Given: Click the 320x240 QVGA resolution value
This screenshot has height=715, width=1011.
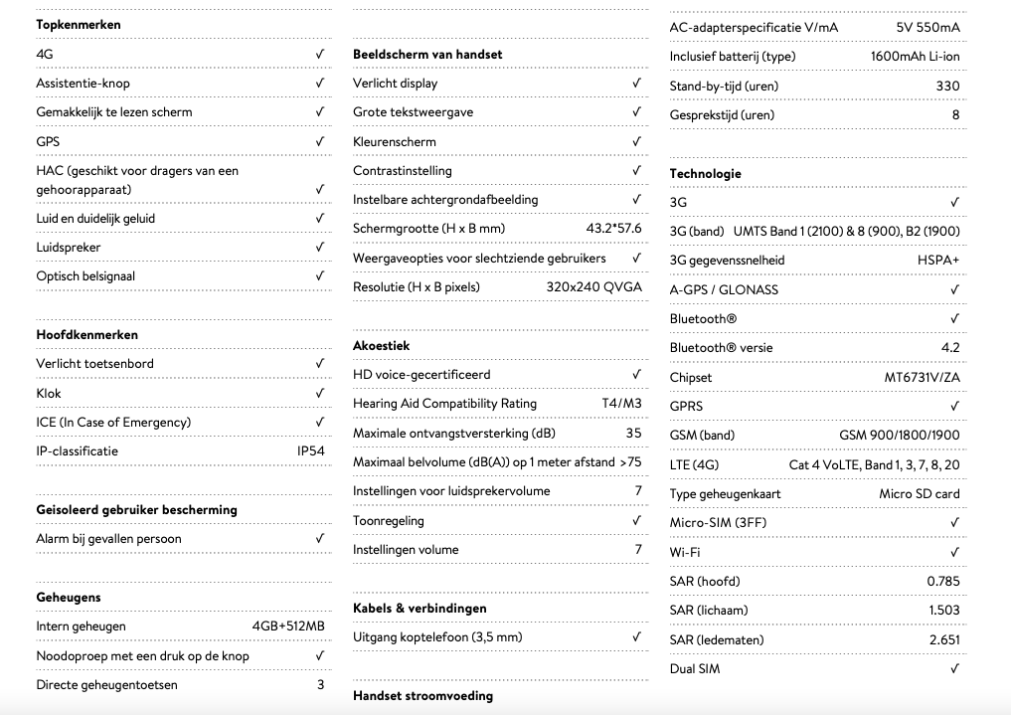Looking at the screenshot, I should coord(593,286).
